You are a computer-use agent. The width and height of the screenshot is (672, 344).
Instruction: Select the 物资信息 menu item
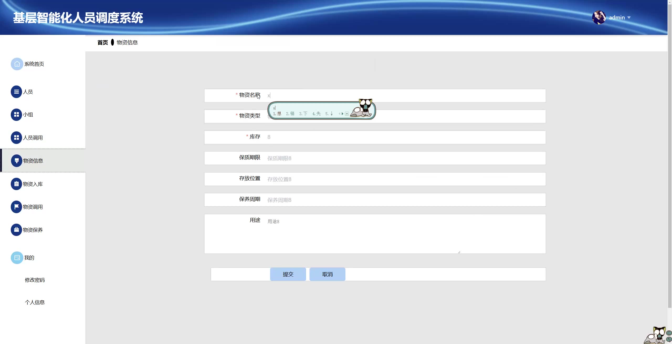33,161
